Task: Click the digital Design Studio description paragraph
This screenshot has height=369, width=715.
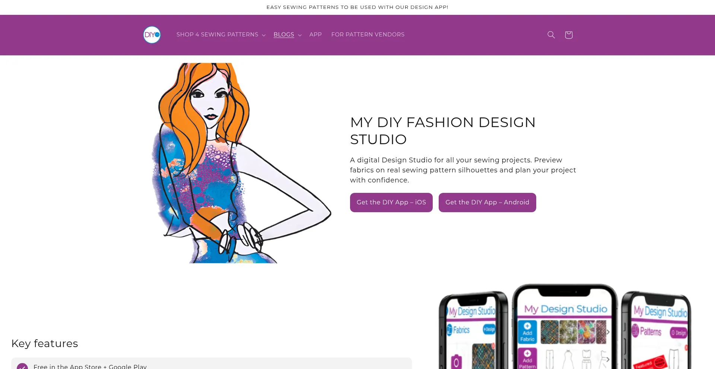Action: (463, 170)
